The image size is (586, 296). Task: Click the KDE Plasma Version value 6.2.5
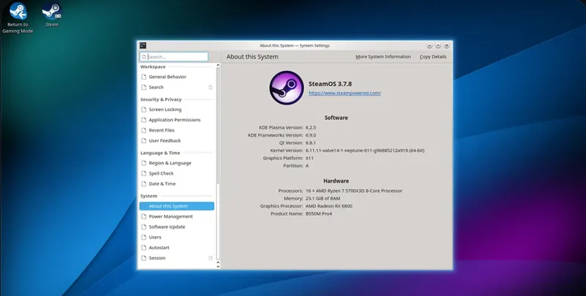click(x=311, y=127)
